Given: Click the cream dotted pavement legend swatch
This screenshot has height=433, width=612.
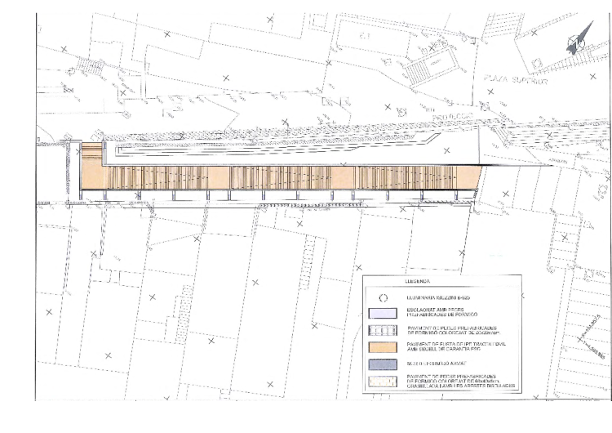Looking at the screenshot, I should (x=383, y=382).
